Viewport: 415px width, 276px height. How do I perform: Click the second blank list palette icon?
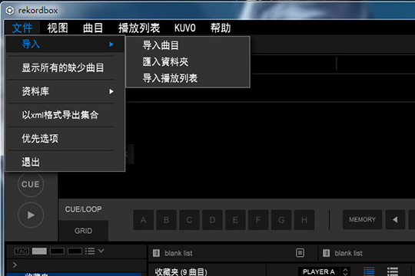pyautogui.click(x=326, y=253)
